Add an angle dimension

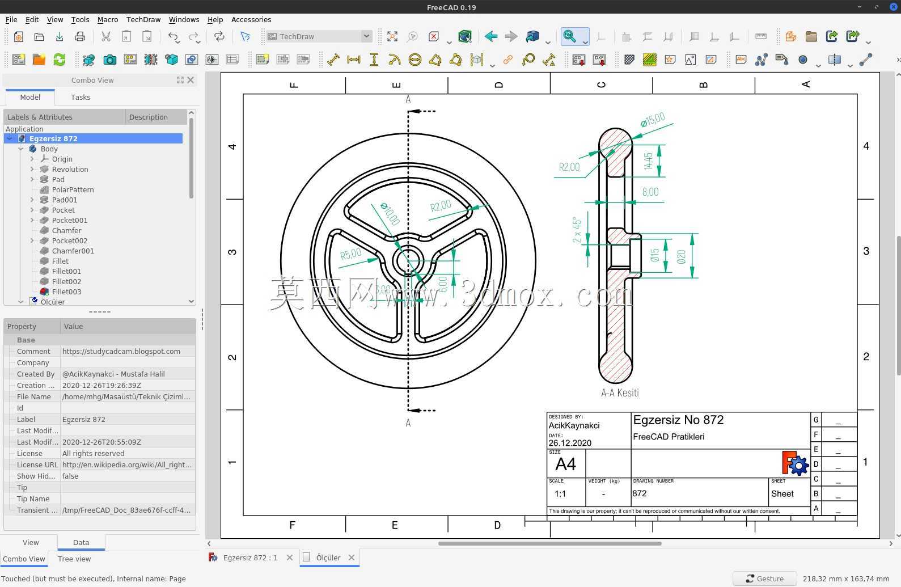point(435,60)
